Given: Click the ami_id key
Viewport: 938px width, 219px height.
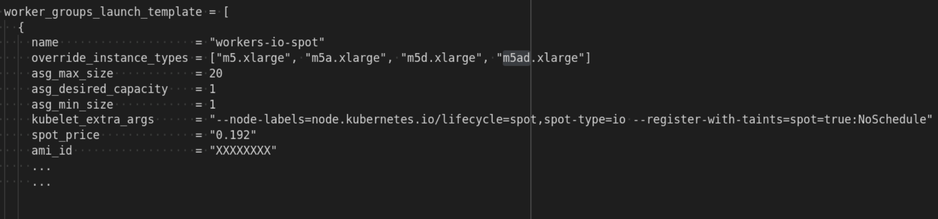Looking at the screenshot, I should (x=52, y=150).
